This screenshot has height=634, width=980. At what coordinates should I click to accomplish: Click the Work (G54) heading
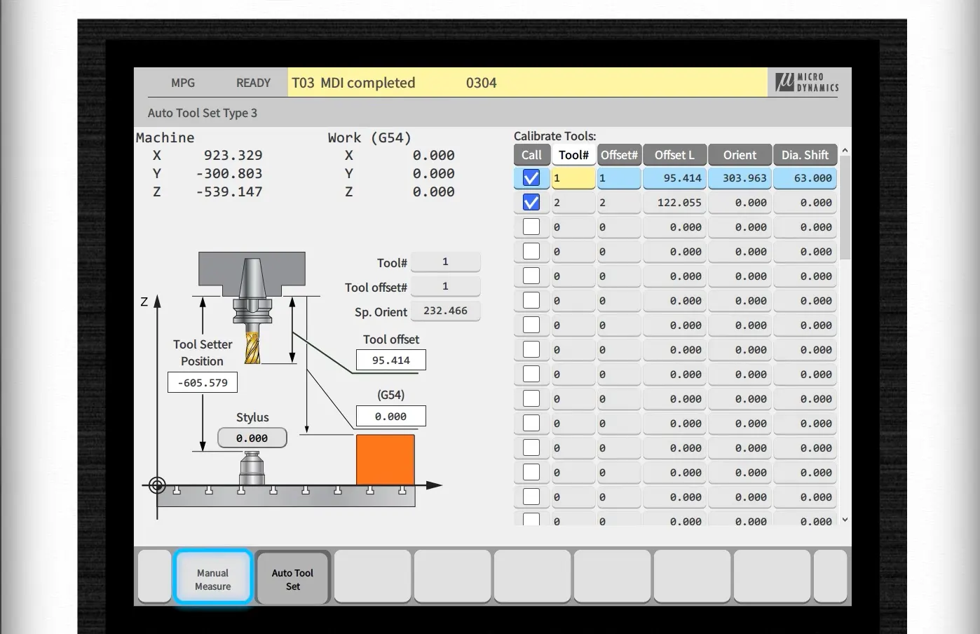pyautogui.click(x=369, y=137)
